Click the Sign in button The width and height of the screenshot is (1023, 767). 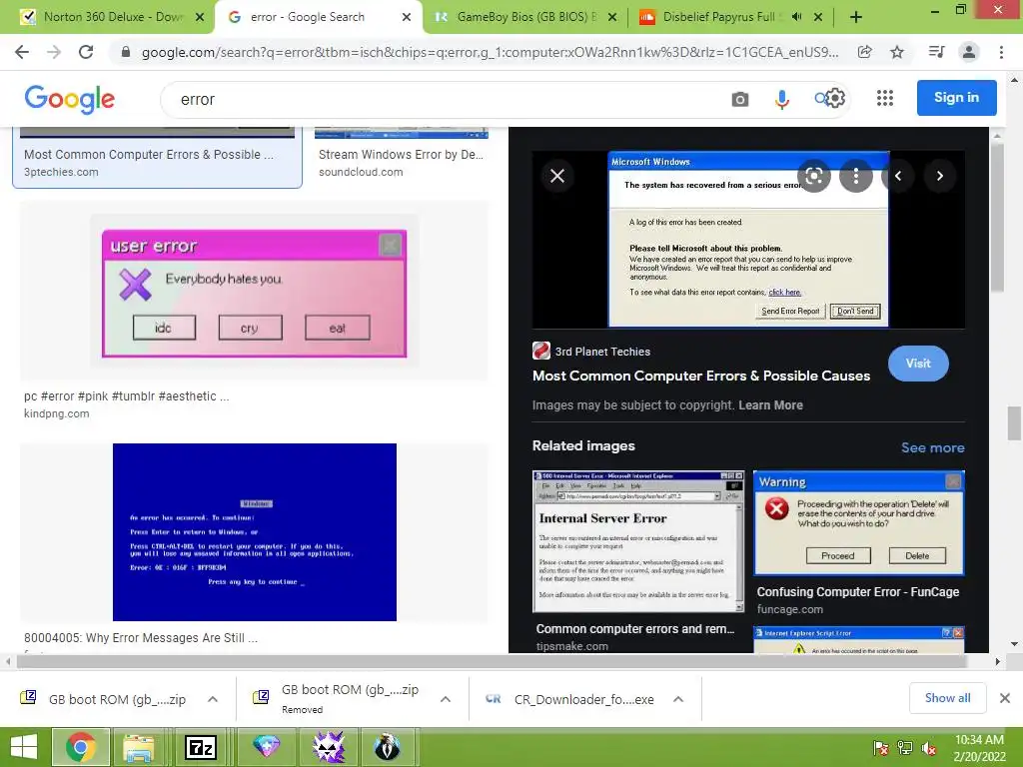click(956, 97)
